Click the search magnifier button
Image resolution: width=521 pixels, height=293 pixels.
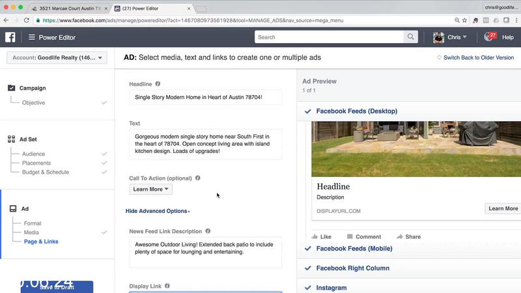[x=411, y=37]
